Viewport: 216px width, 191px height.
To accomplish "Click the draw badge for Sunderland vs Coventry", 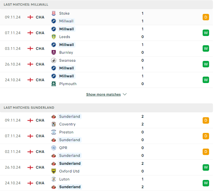I will [206, 120].
